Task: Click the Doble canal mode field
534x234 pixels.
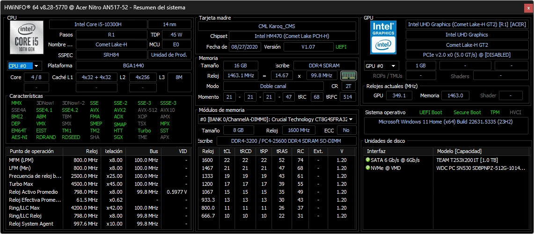Action: click(x=273, y=86)
